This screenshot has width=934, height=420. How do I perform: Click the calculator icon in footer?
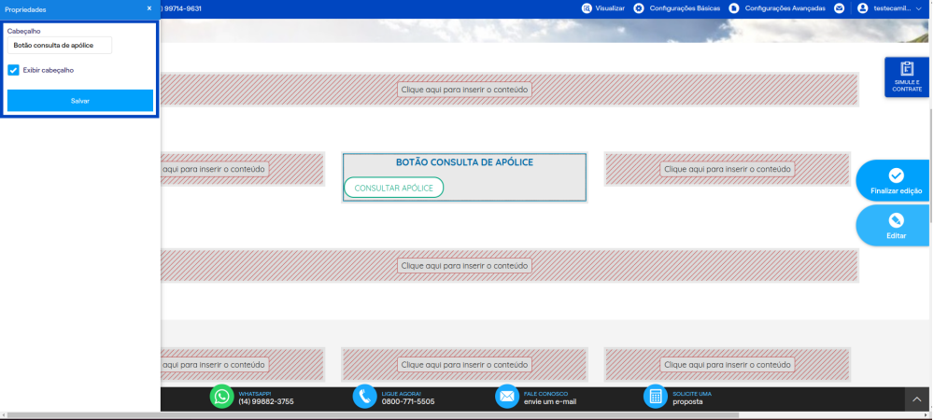pos(656,397)
